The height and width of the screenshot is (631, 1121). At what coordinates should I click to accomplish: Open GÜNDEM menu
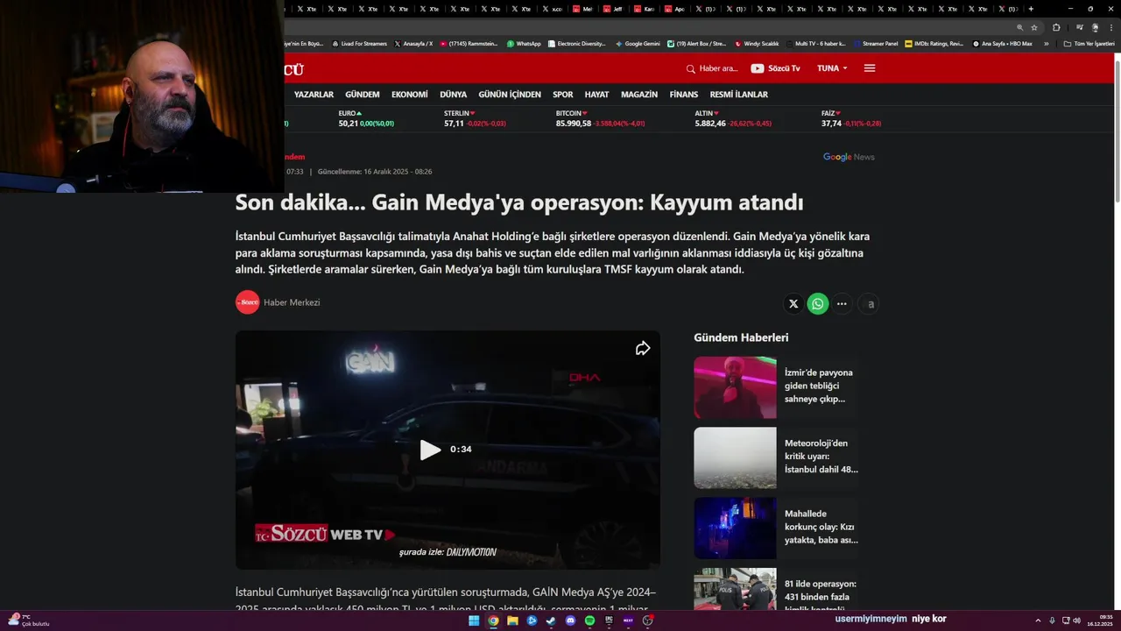363,95
